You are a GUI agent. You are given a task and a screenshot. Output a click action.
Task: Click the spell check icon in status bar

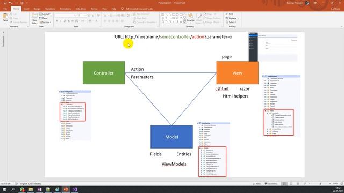16,184
